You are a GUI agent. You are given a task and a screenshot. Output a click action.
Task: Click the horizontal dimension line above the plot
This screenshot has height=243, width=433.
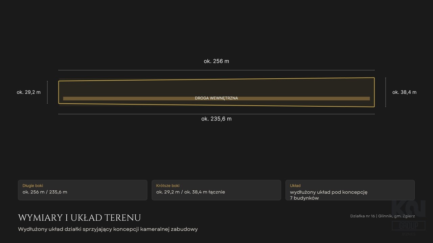[x=216, y=70]
